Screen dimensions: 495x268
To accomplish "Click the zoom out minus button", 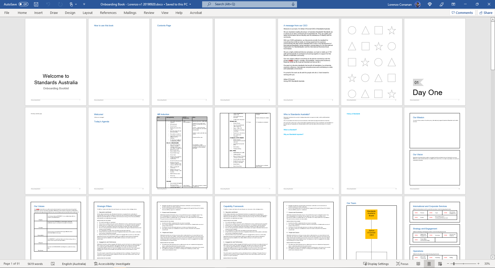I will tap(448, 264).
